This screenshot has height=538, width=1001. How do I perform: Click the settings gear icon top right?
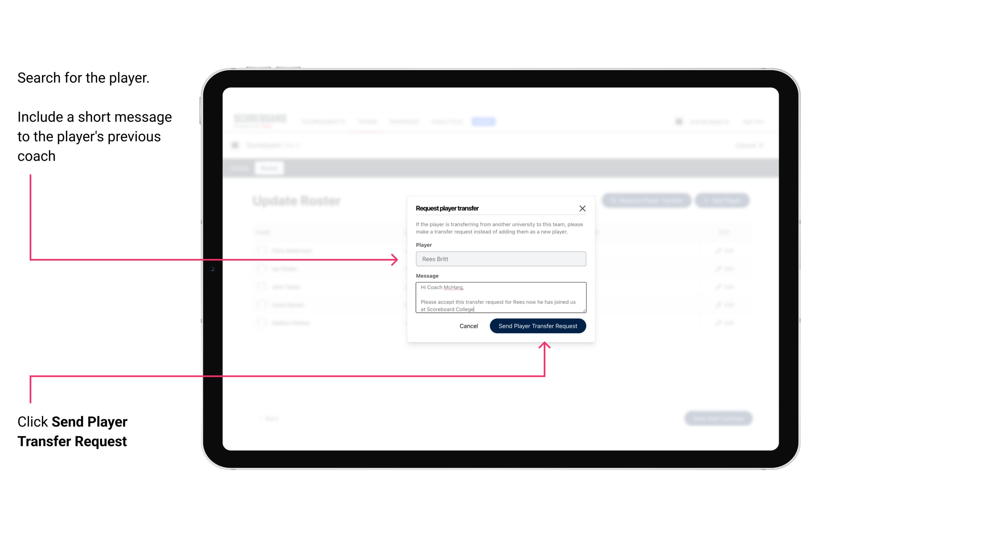click(x=678, y=121)
